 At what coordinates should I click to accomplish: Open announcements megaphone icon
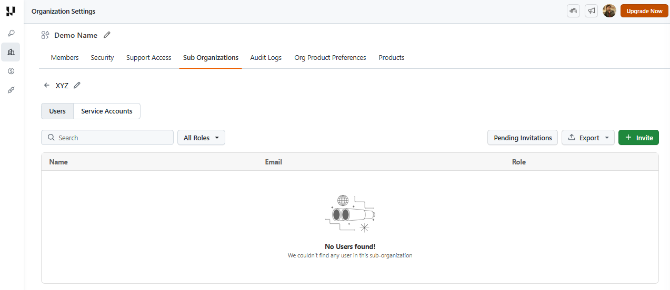click(x=592, y=11)
